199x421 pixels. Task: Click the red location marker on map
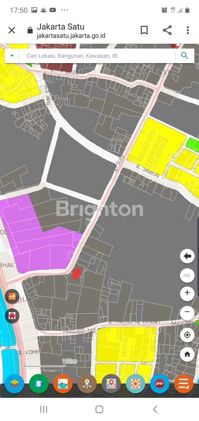click(x=77, y=274)
